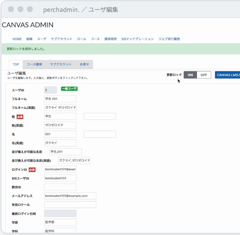
Task: Click the empty second field beside 姓
Action: coord(100,116)
